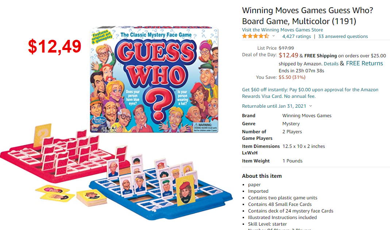View the 33 answered questions link

[x=343, y=37]
